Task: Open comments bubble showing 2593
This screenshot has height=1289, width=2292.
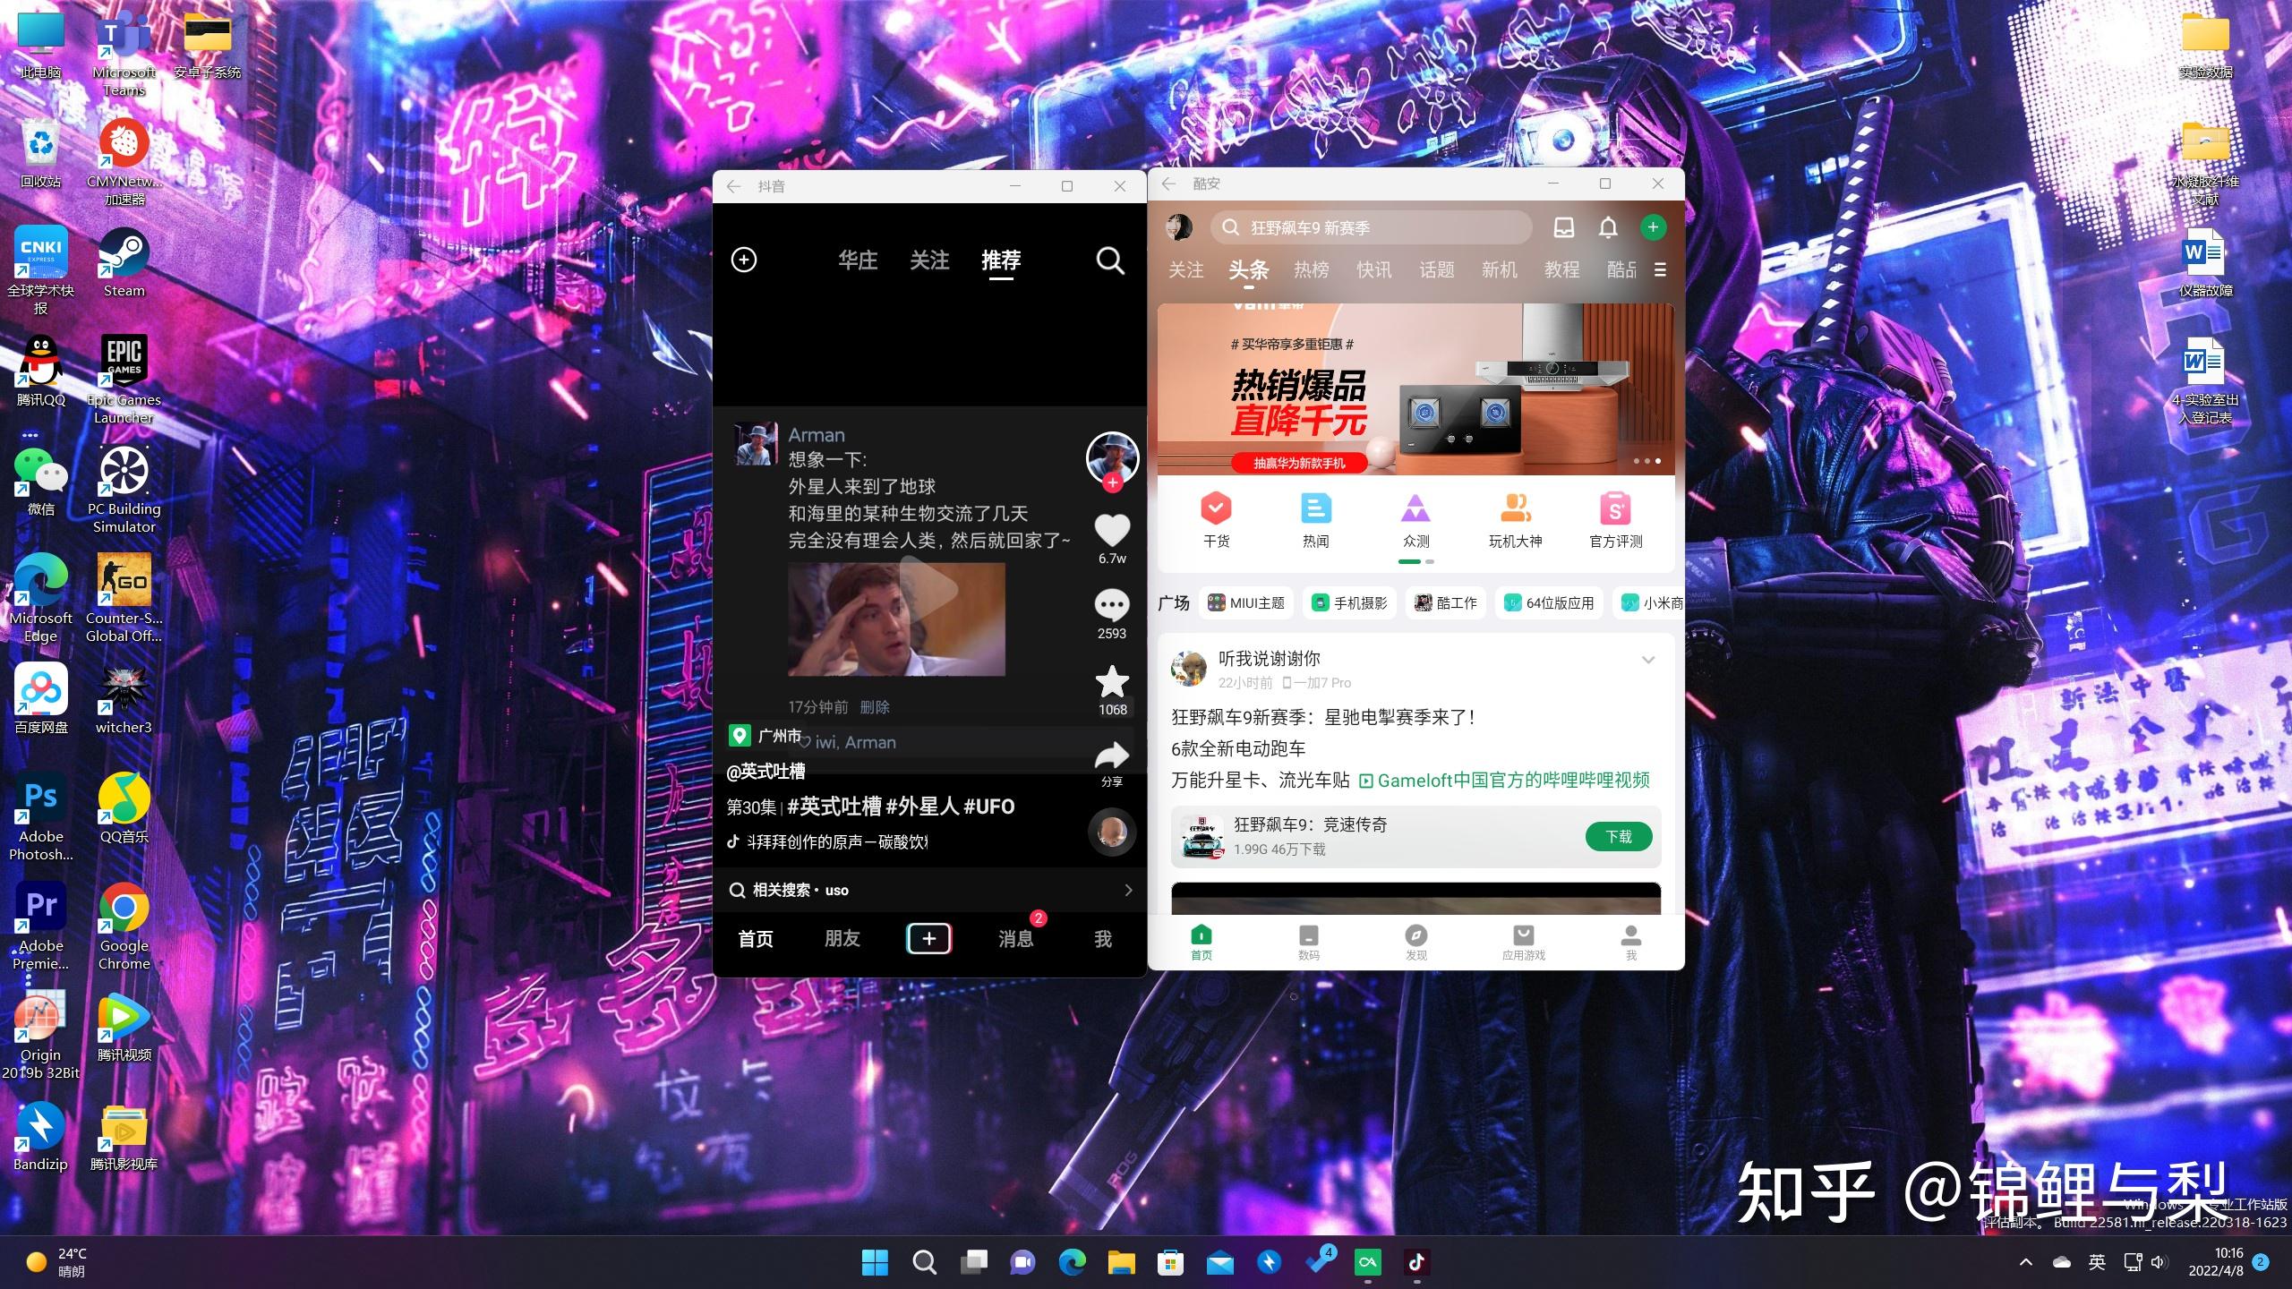Action: point(1112,605)
